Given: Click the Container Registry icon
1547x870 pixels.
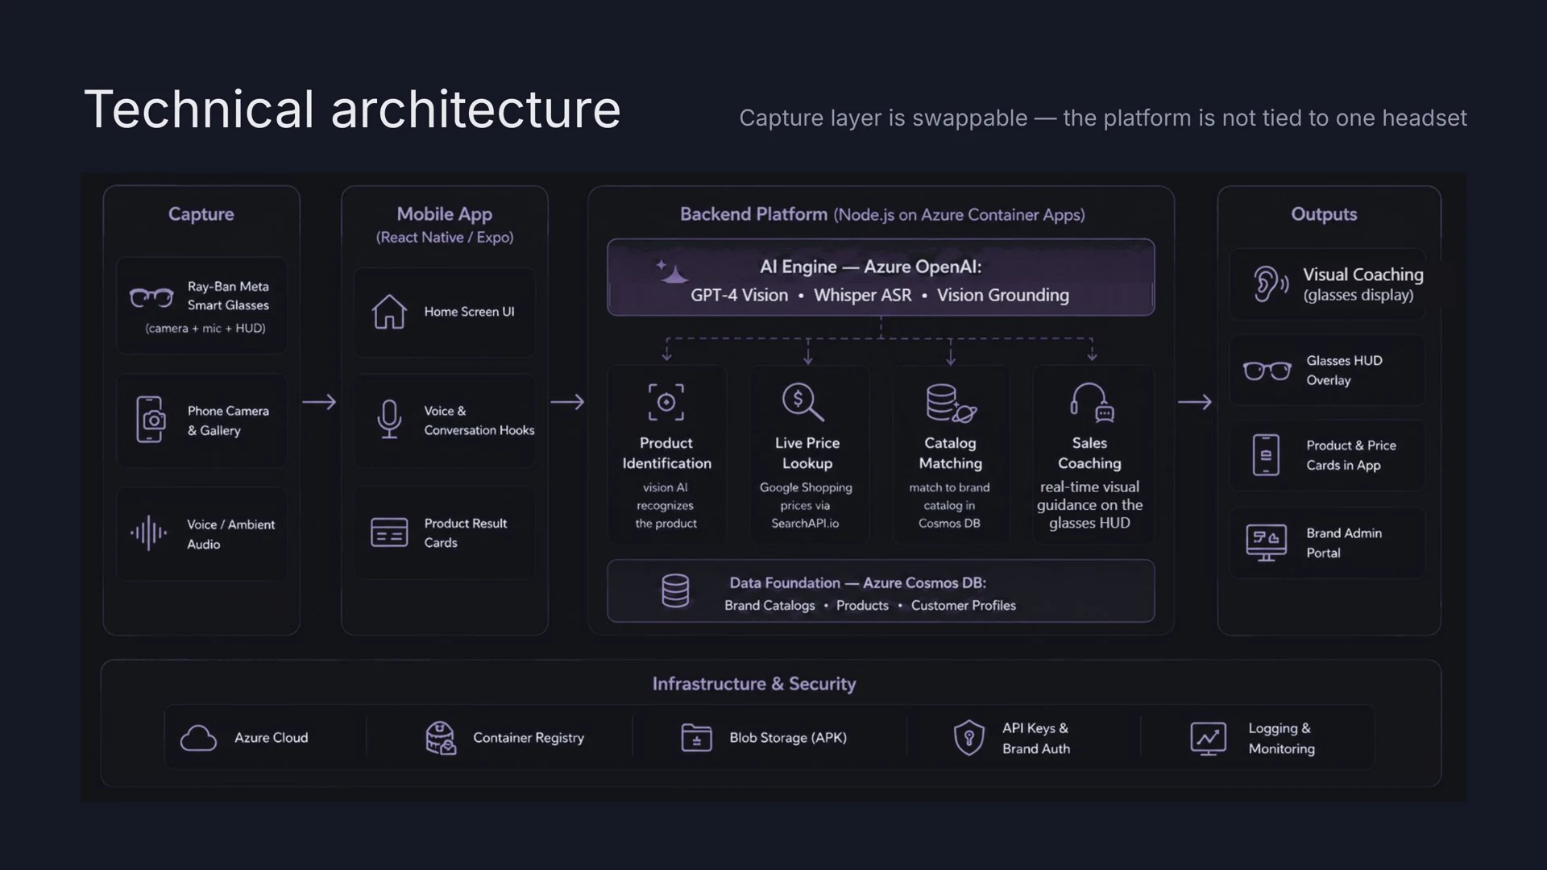Looking at the screenshot, I should point(440,738).
